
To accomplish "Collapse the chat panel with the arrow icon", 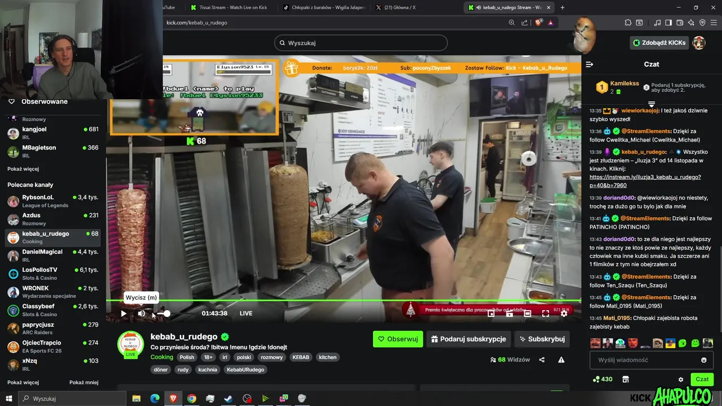I will [589, 64].
